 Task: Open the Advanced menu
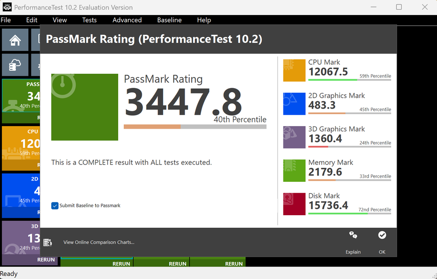pos(127,20)
